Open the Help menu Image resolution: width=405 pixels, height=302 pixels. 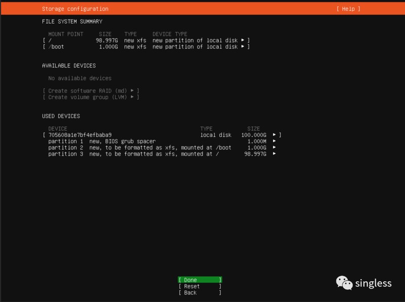[348, 9]
